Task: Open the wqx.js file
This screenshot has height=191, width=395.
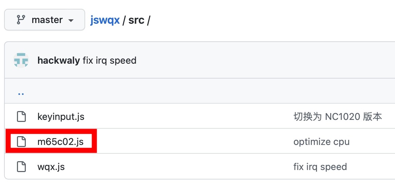Action: click(x=51, y=167)
